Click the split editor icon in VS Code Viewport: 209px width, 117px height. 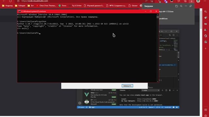pos(173,35)
